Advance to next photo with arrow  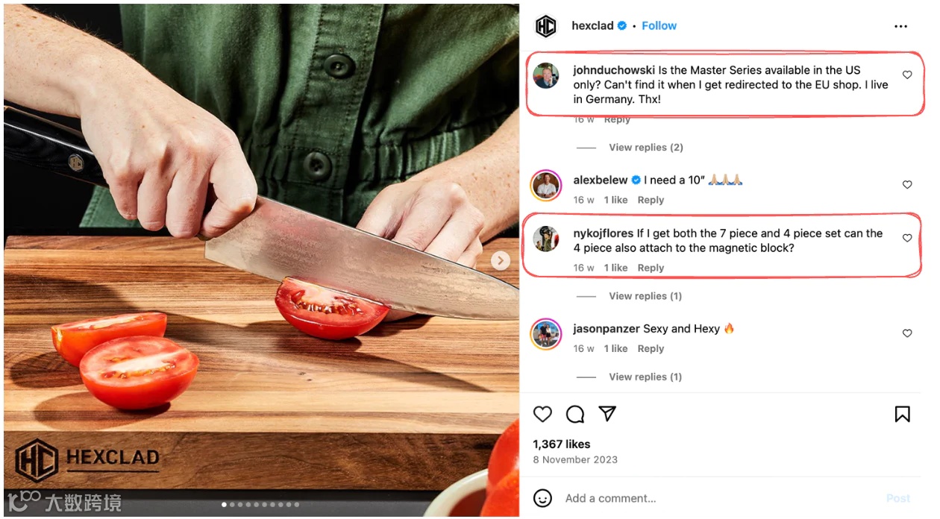tap(501, 260)
